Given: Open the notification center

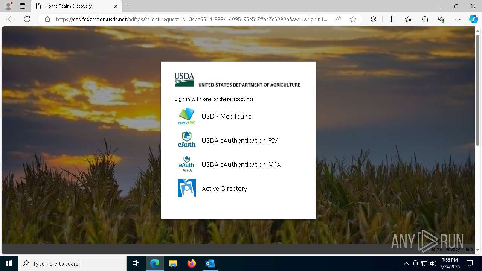Looking at the screenshot, I should [x=470, y=263].
